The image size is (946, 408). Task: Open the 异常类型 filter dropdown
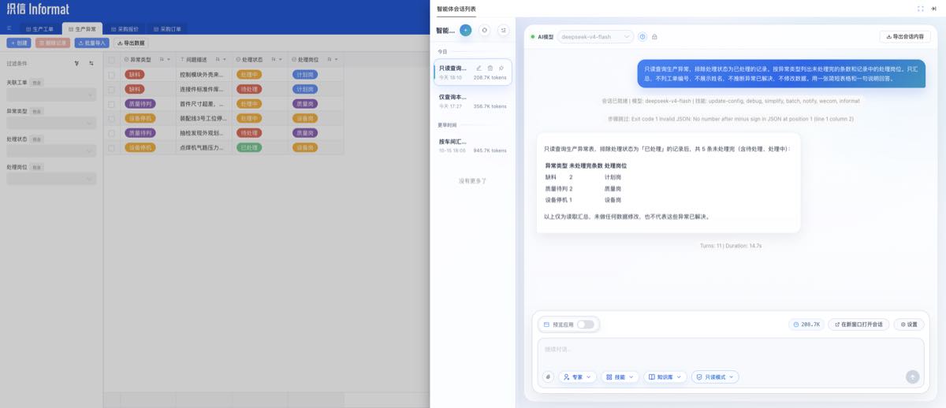point(51,123)
